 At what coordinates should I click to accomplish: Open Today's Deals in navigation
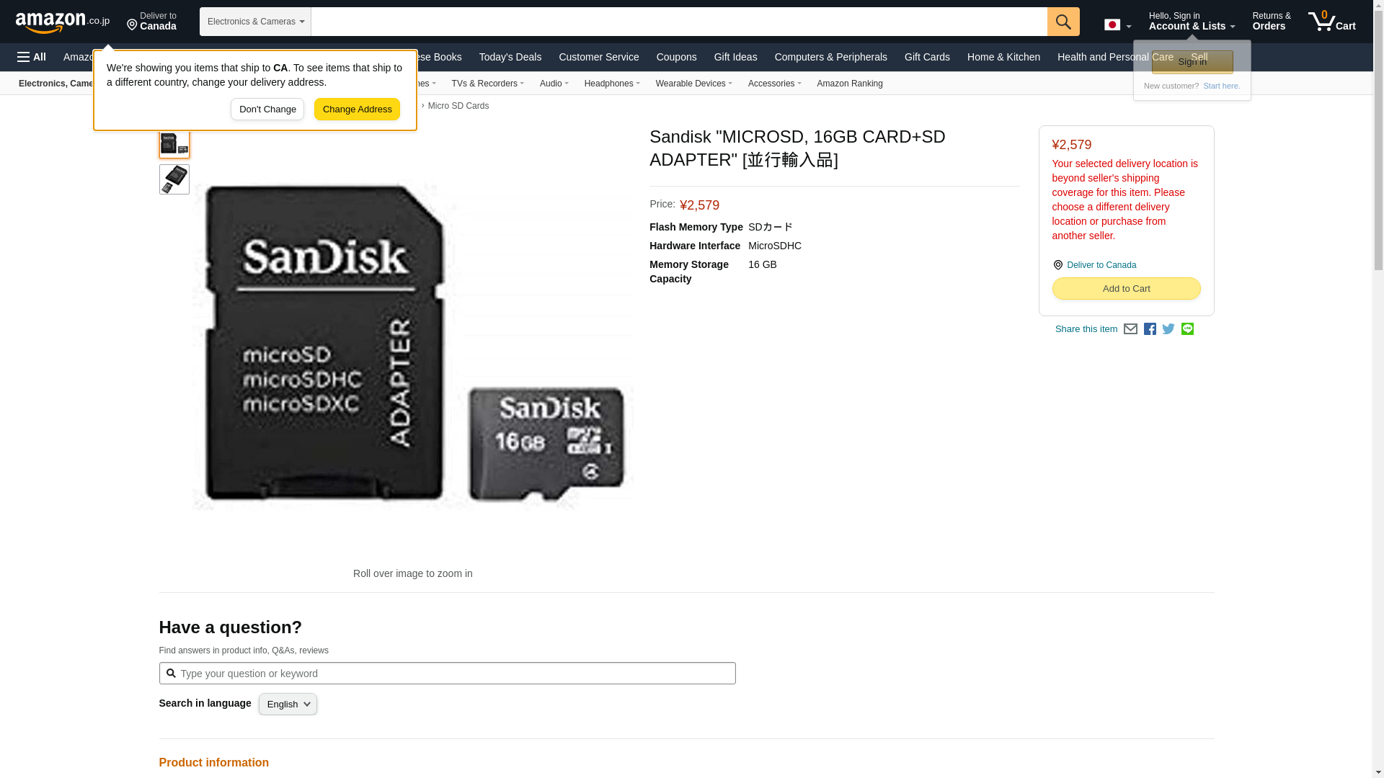tap(510, 57)
